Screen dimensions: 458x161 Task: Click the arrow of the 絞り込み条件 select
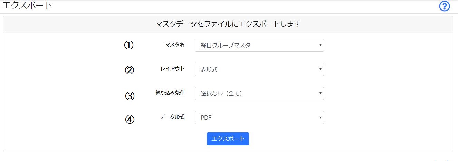(320, 93)
